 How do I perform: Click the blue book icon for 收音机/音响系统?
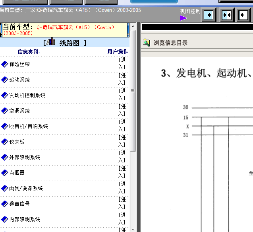[4, 126]
